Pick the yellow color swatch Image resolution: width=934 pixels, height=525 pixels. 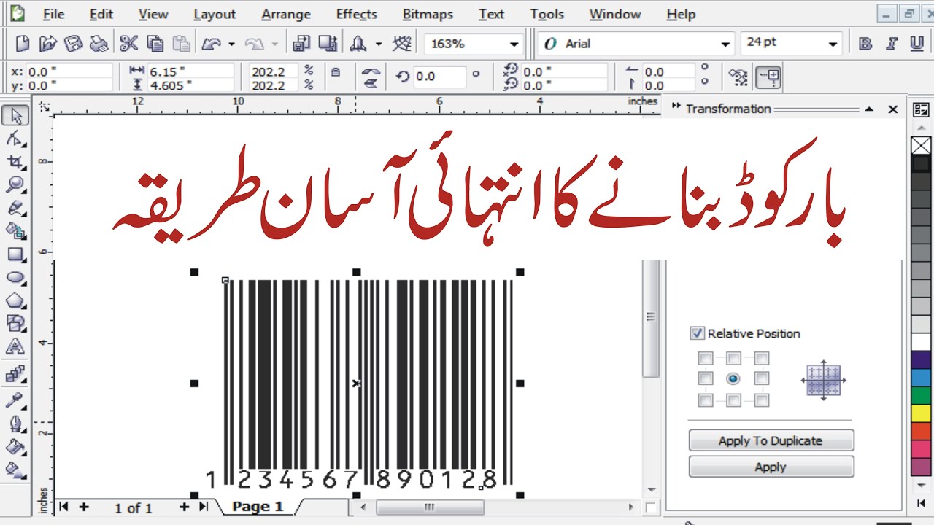point(922,413)
